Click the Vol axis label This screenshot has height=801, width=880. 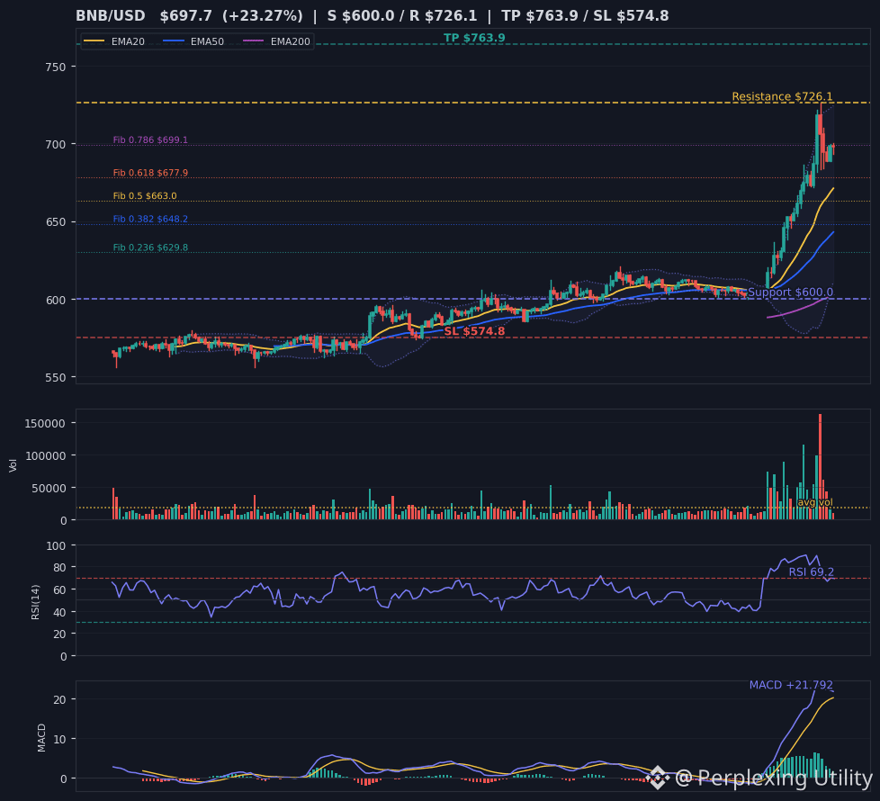click(x=13, y=464)
